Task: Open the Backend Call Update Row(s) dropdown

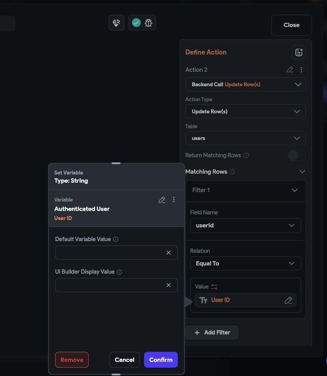Action: pos(245,84)
